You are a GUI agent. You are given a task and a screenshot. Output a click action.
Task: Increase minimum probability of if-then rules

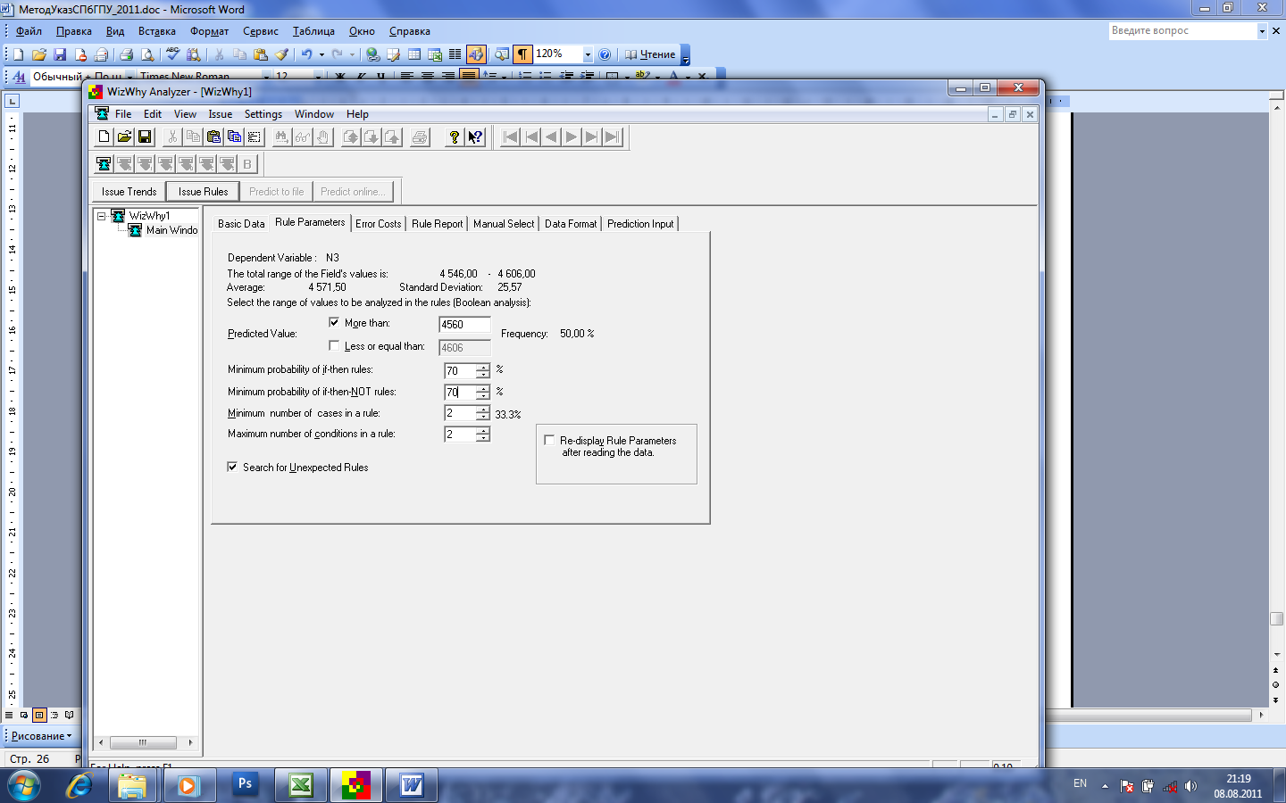pyautogui.click(x=483, y=366)
